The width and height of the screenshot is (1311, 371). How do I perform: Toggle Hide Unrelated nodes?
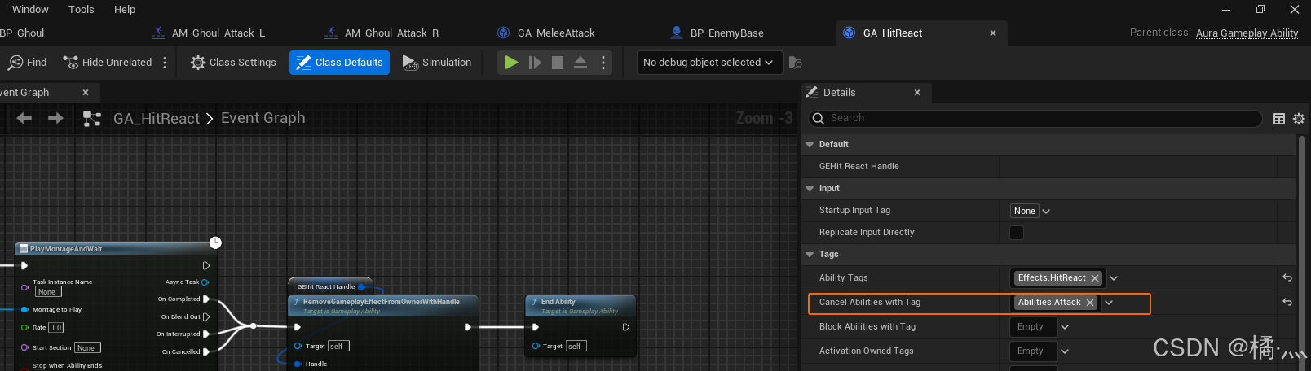tap(108, 63)
